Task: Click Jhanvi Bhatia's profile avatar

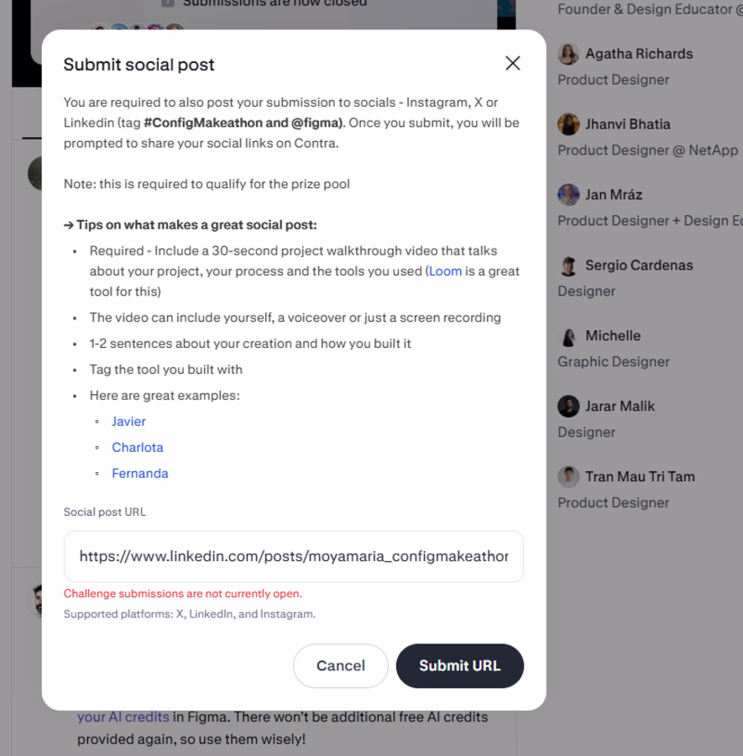Action: click(568, 124)
